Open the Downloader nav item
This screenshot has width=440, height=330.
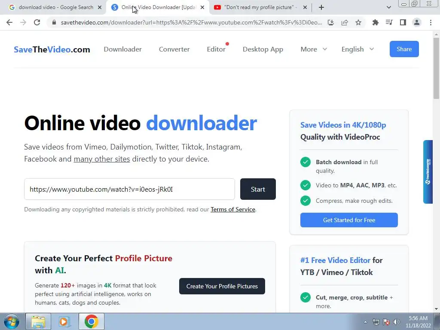(122, 49)
